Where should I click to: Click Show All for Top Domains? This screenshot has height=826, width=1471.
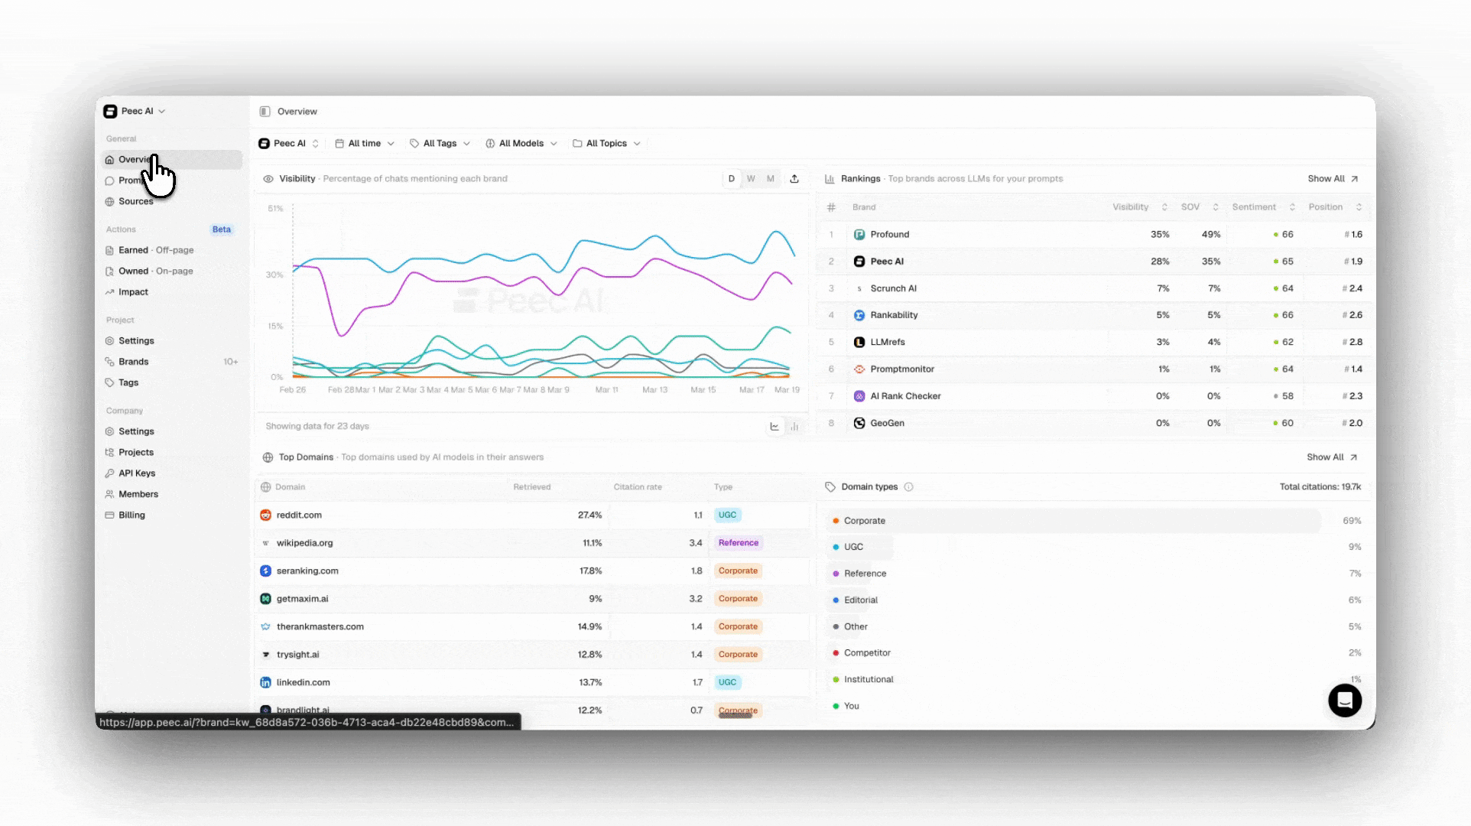tap(1332, 457)
